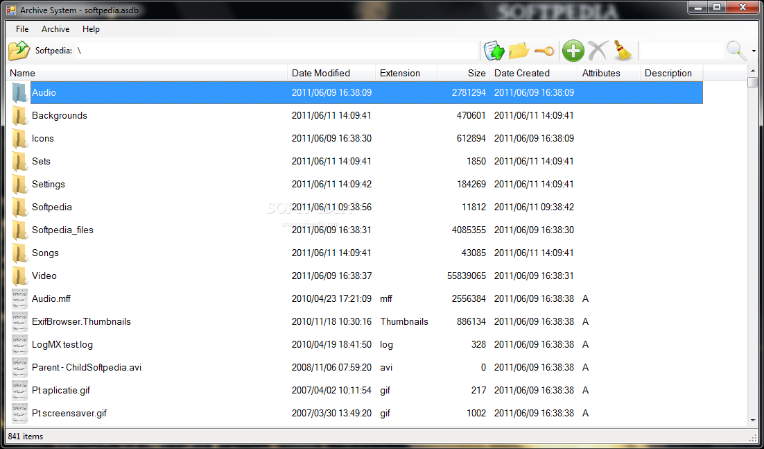
Task: Sort by Size column header
Action: click(464, 73)
